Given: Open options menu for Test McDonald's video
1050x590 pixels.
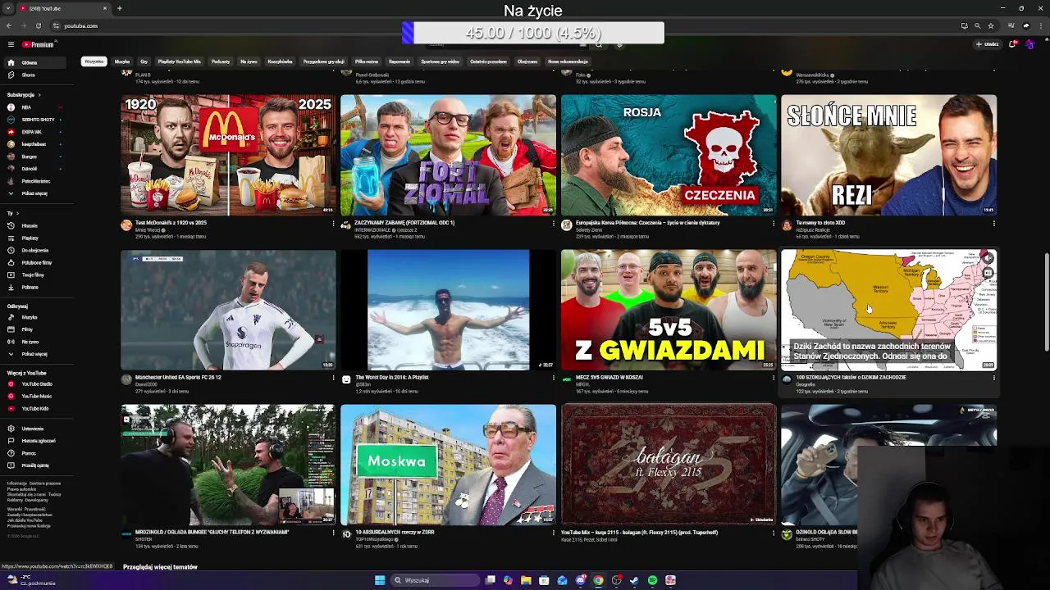Looking at the screenshot, I should pos(333,223).
